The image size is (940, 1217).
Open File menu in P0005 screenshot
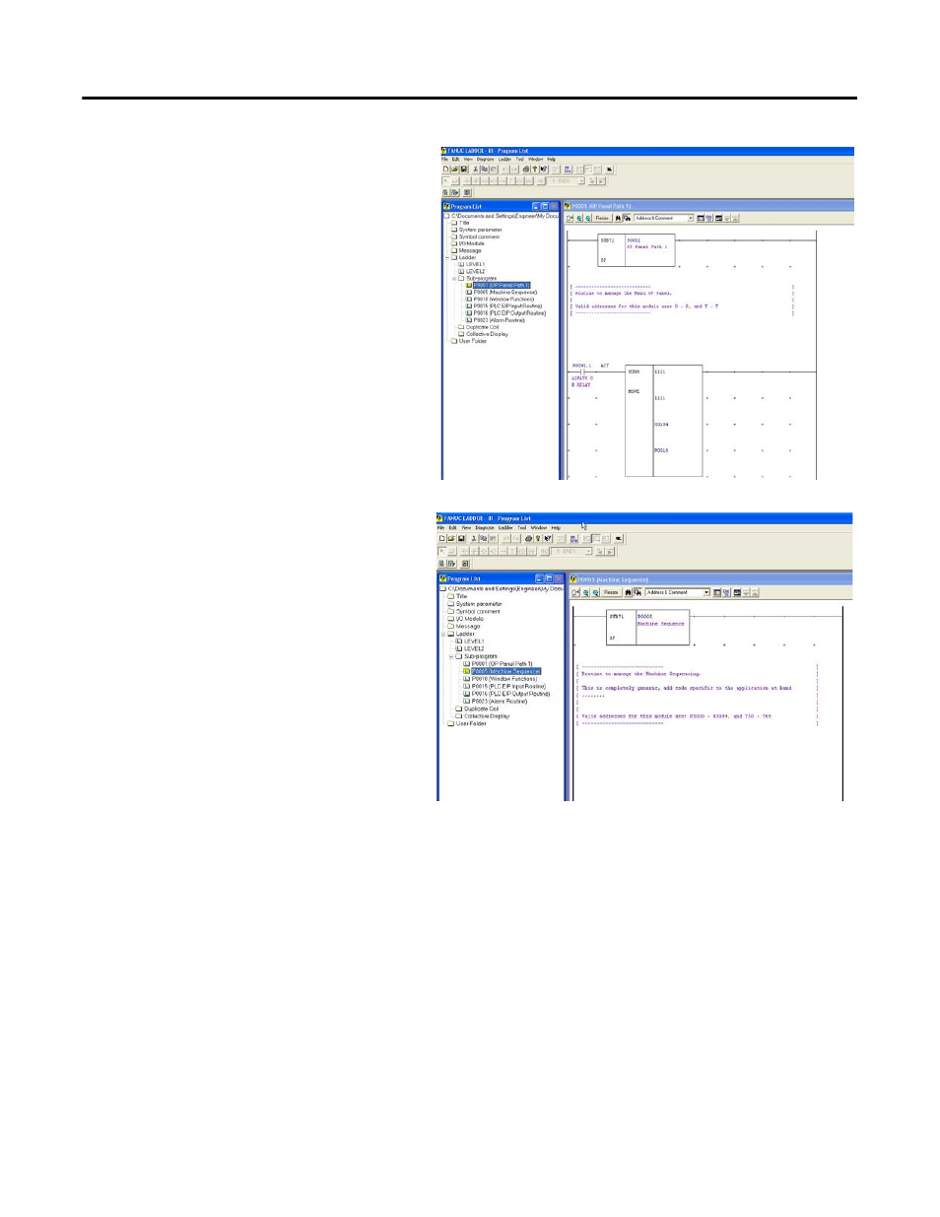[440, 527]
